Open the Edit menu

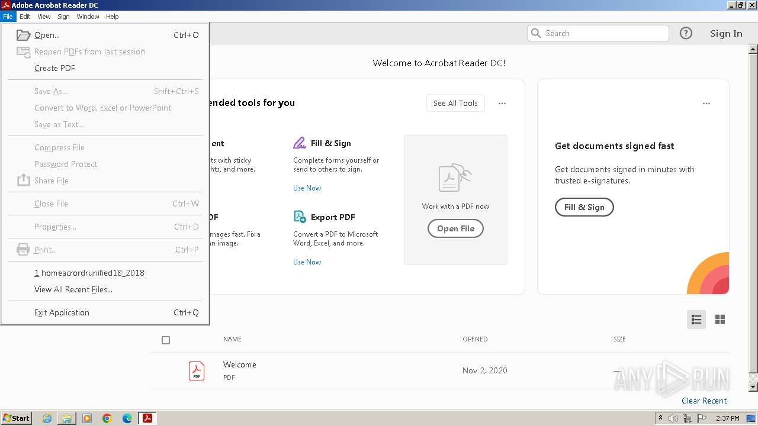tap(25, 17)
